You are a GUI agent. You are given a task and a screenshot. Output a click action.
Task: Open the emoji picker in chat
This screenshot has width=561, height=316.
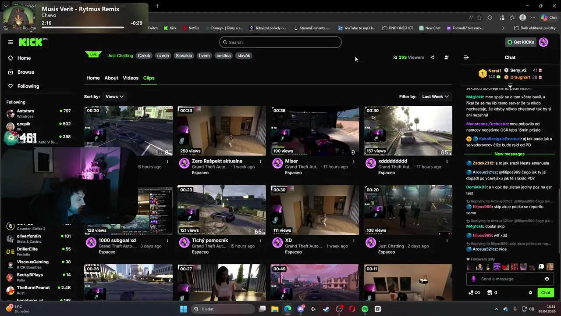(547, 279)
